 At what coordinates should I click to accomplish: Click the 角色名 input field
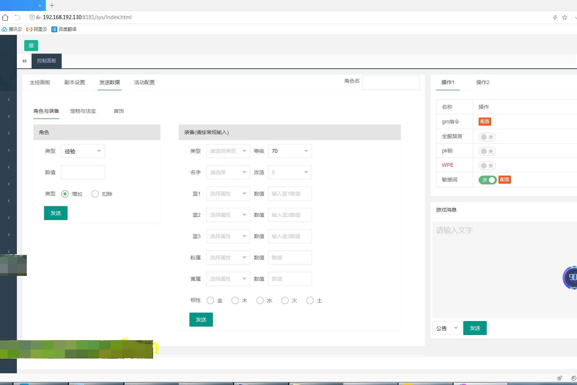391,82
